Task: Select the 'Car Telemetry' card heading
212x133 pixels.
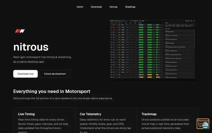Action: 90,114
